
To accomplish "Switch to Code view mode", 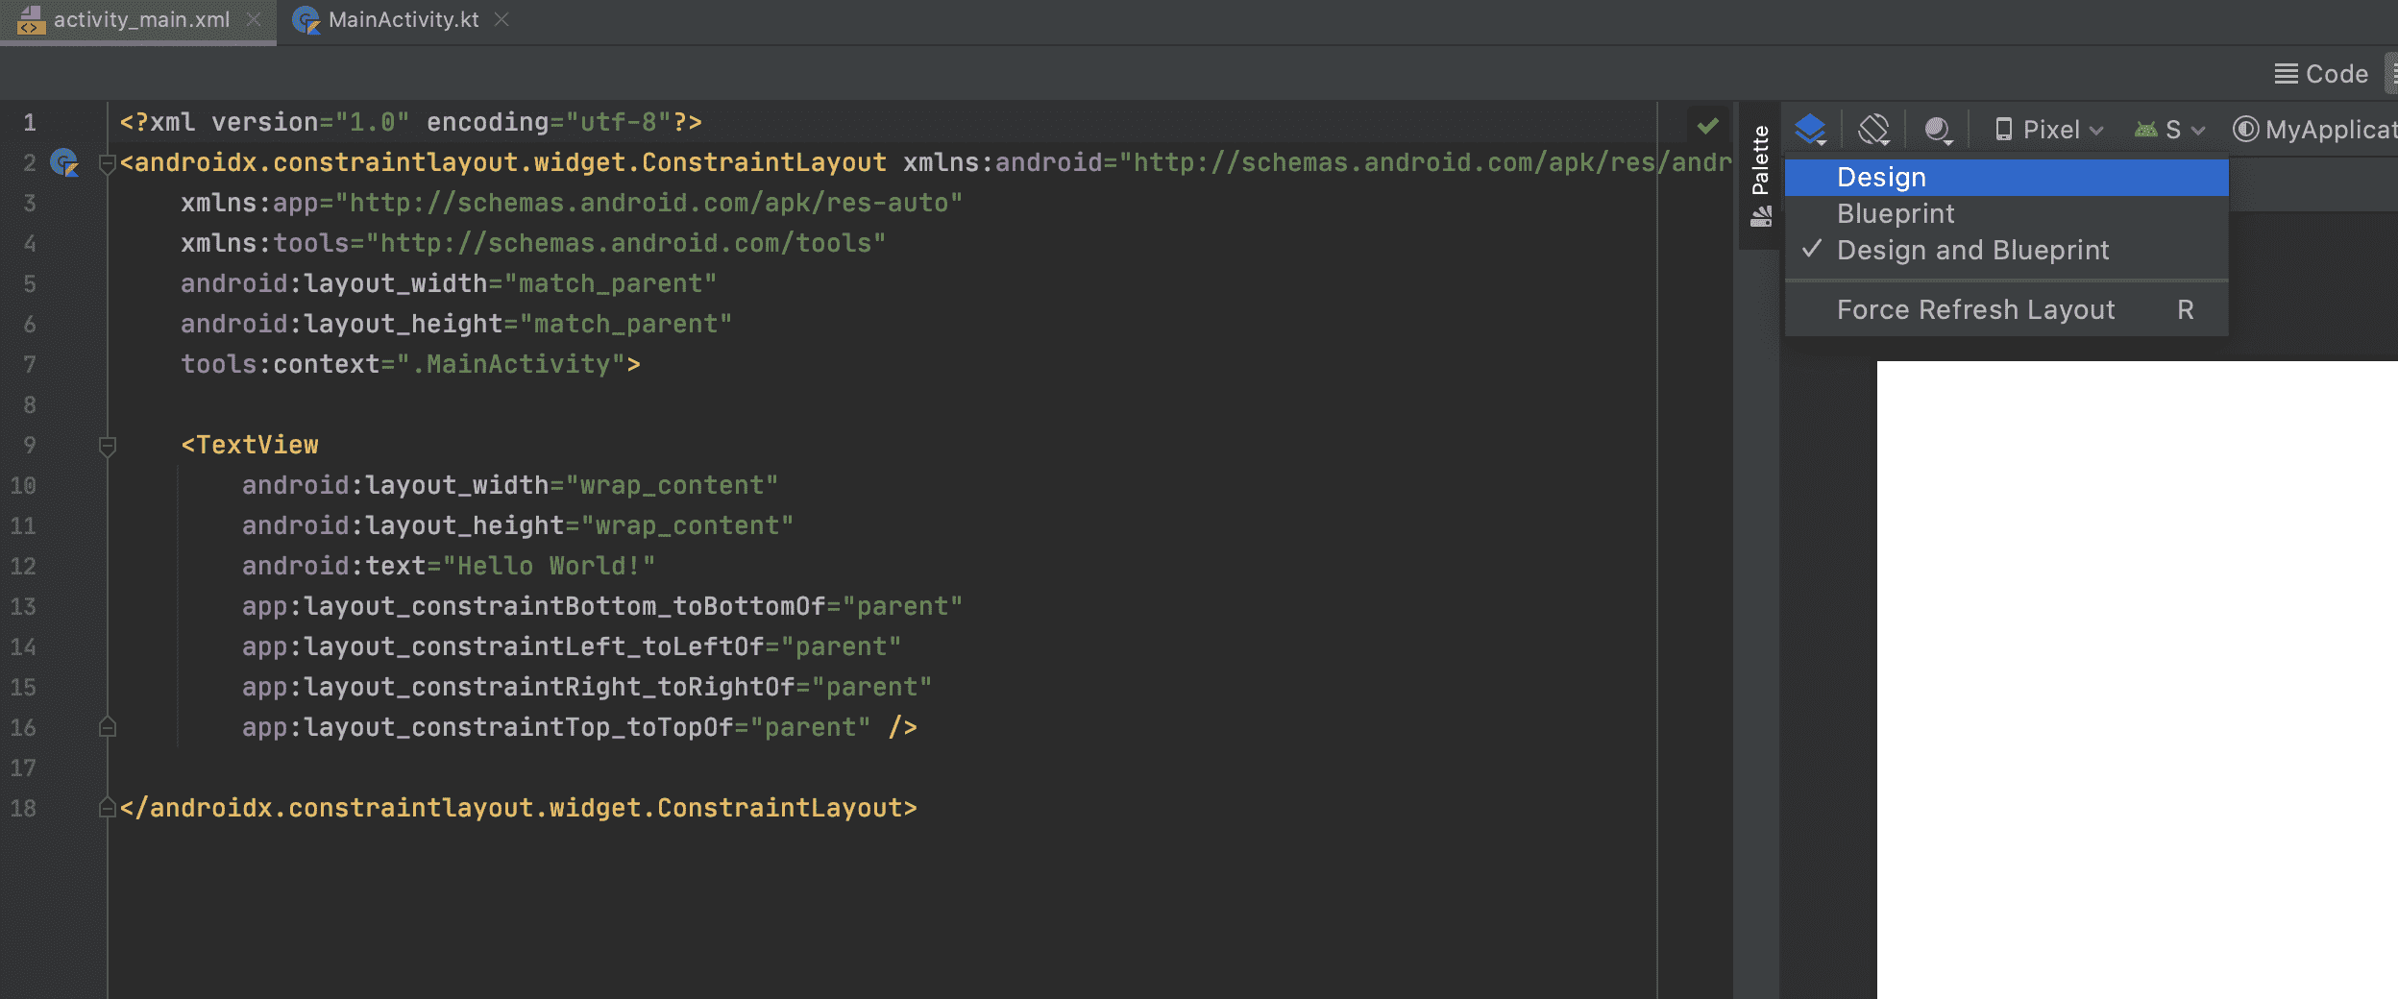I will pos(2321,74).
